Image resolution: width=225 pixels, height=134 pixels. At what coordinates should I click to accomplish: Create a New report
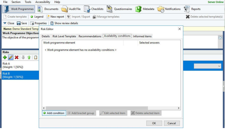(55, 17)
